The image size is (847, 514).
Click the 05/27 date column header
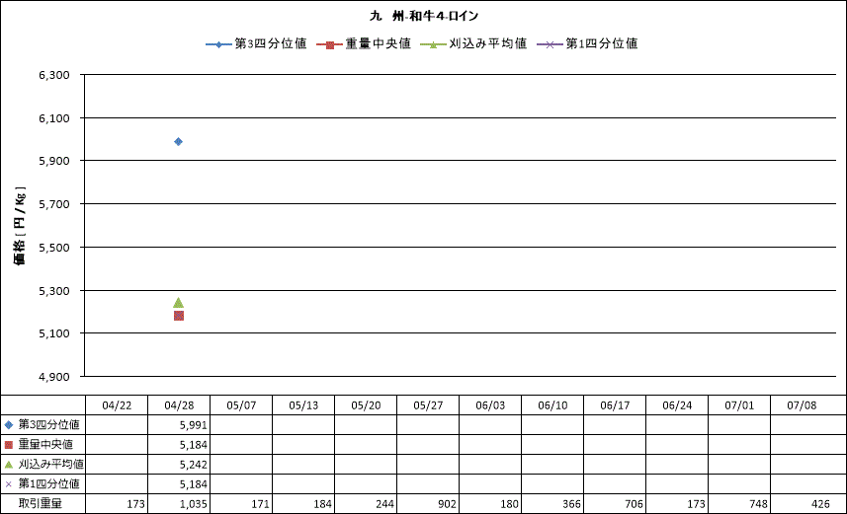click(428, 405)
